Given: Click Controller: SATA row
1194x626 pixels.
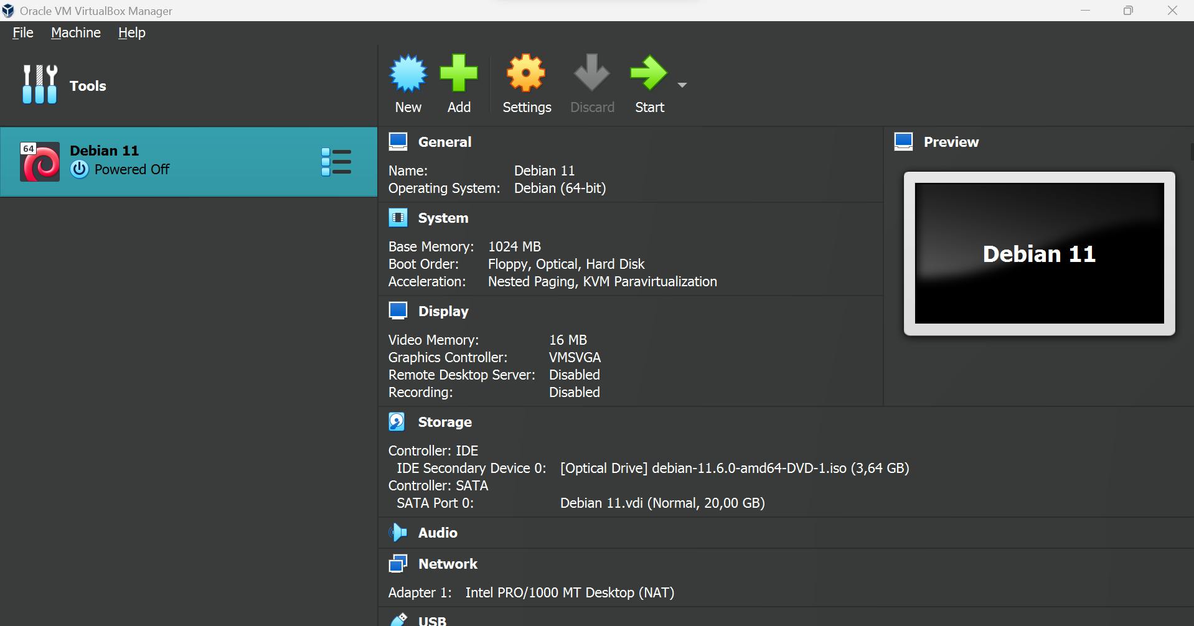Looking at the screenshot, I should (x=438, y=485).
